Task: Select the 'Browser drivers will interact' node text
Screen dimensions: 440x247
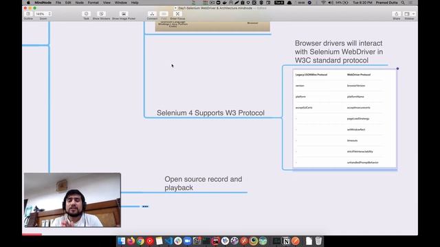Action: click(x=339, y=52)
